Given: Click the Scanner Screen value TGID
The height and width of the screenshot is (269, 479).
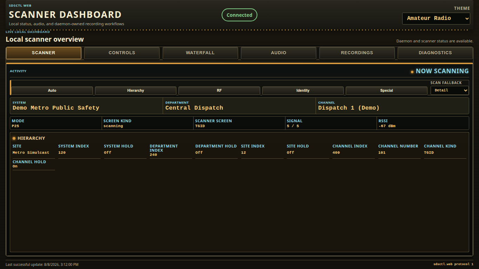Looking at the screenshot, I should 200,126.
